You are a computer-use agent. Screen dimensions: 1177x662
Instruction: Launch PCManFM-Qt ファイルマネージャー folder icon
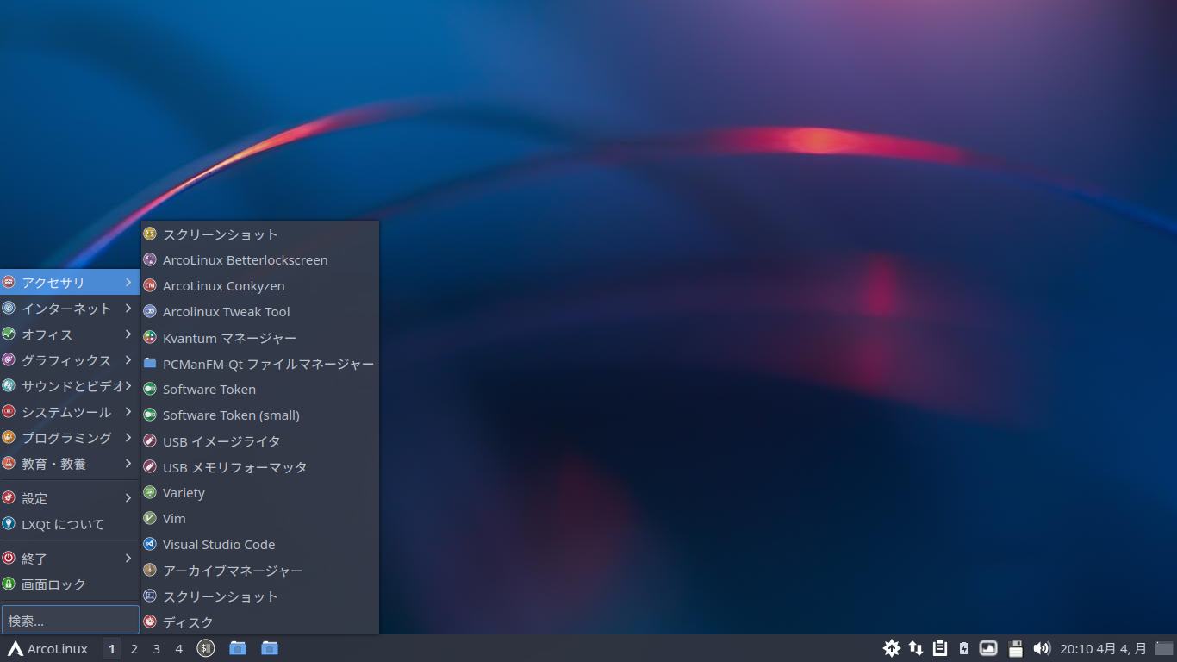150,363
